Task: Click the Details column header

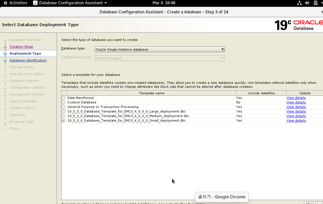Action: [305, 93]
